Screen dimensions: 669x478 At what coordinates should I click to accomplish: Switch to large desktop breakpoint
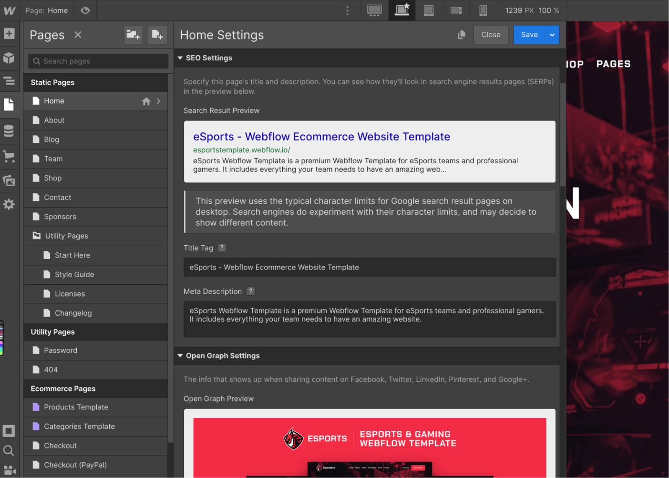[374, 10]
